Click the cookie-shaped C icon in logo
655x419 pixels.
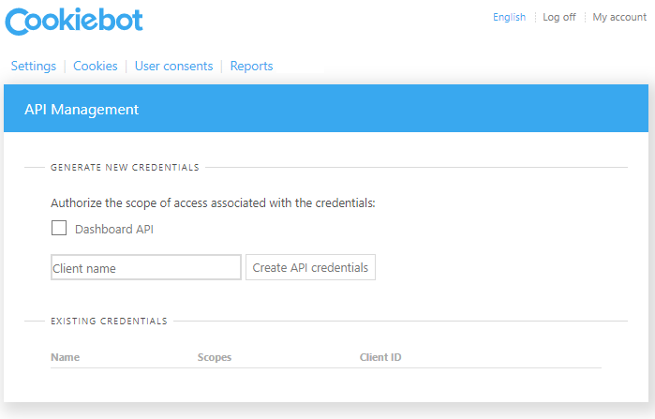[x=19, y=22]
